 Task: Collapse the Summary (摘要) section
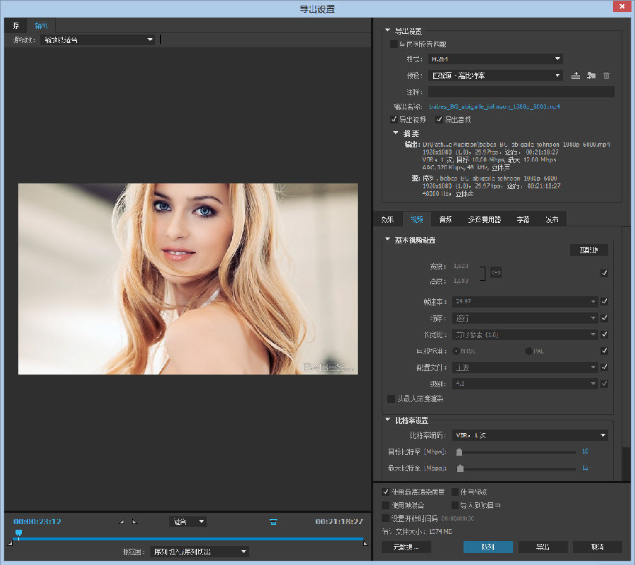tap(396, 133)
